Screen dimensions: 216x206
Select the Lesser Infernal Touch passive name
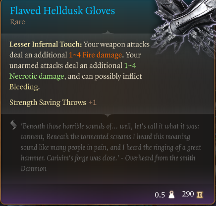point(46,44)
